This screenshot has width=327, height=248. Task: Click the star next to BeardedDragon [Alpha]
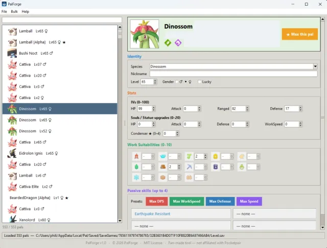coord(67,198)
